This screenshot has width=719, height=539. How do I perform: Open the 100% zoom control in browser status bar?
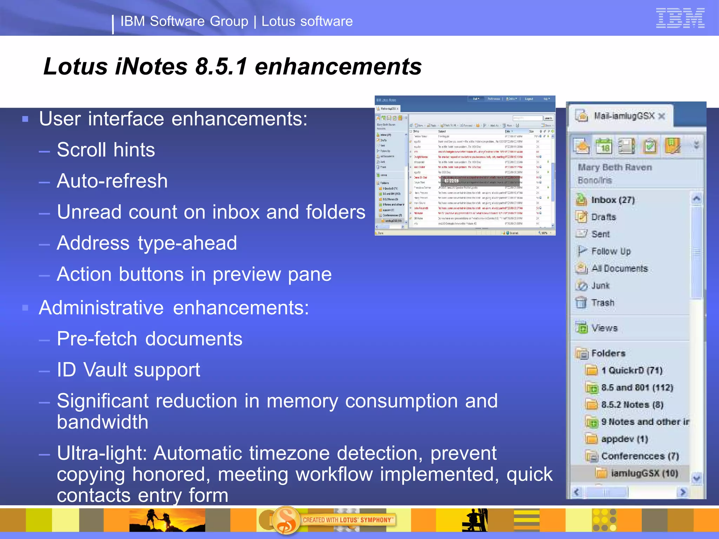[545, 233]
